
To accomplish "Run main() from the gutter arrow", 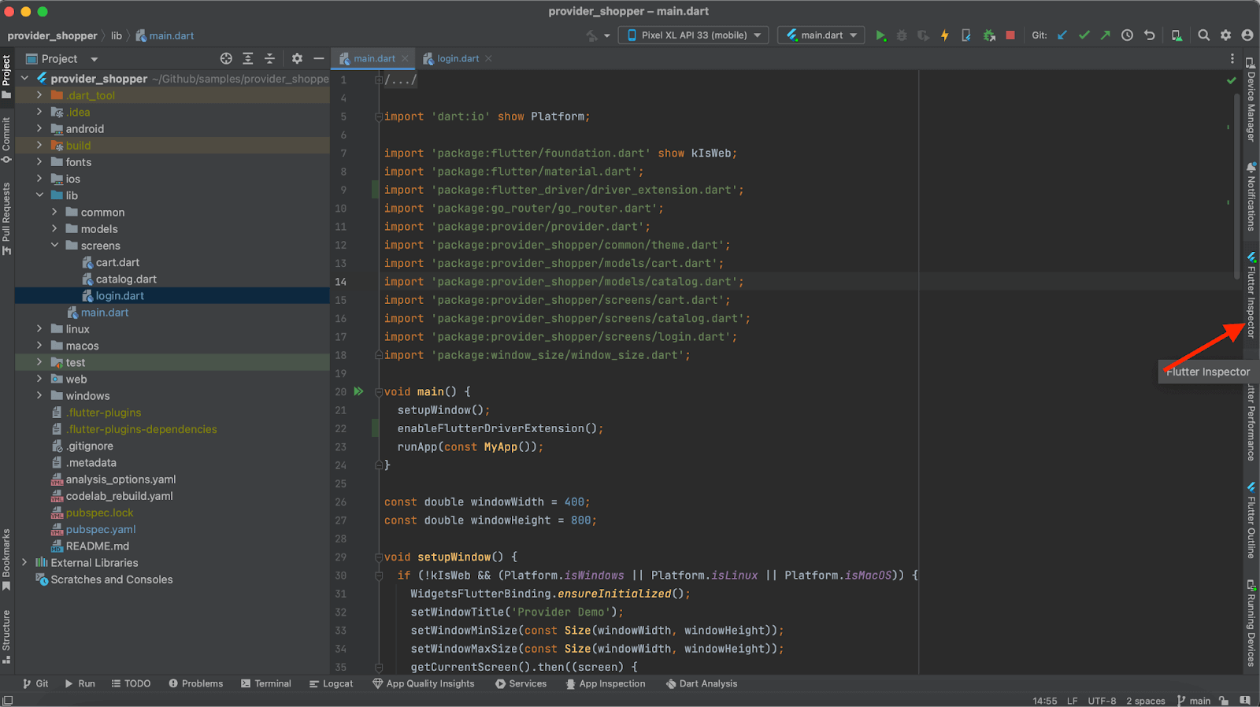I will click(358, 391).
